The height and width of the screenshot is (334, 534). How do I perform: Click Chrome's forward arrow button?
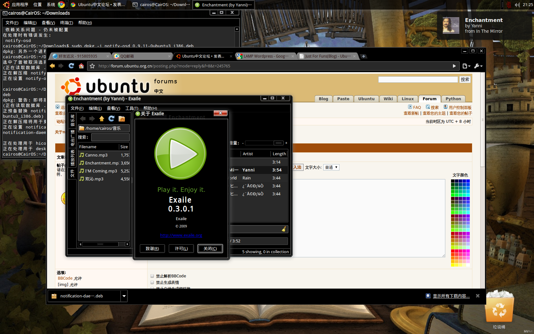click(x=61, y=66)
